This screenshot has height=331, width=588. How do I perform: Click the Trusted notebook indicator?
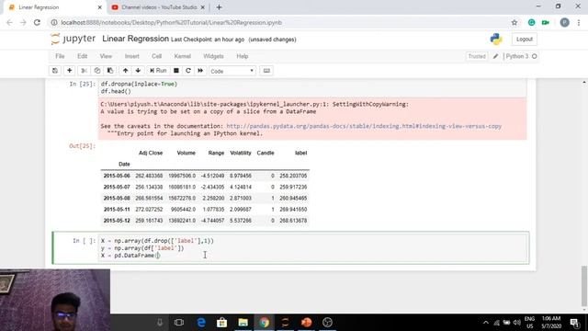[x=477, y=56]
